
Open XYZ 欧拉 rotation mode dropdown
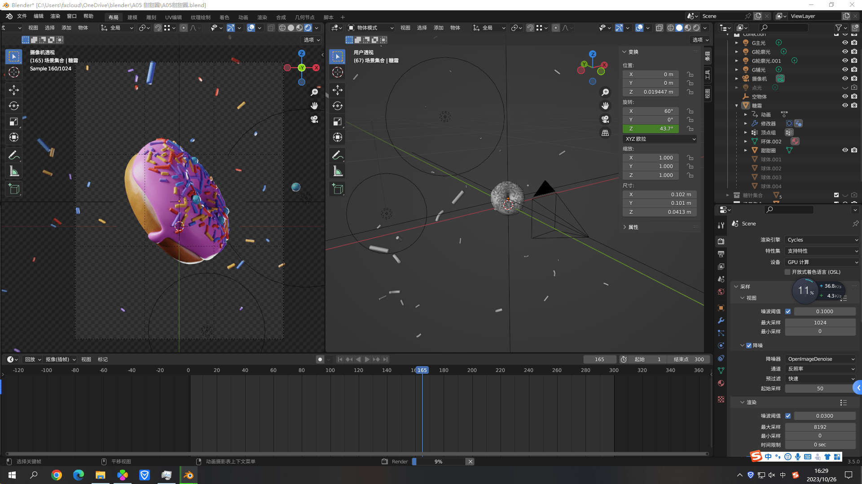[660, 139]
